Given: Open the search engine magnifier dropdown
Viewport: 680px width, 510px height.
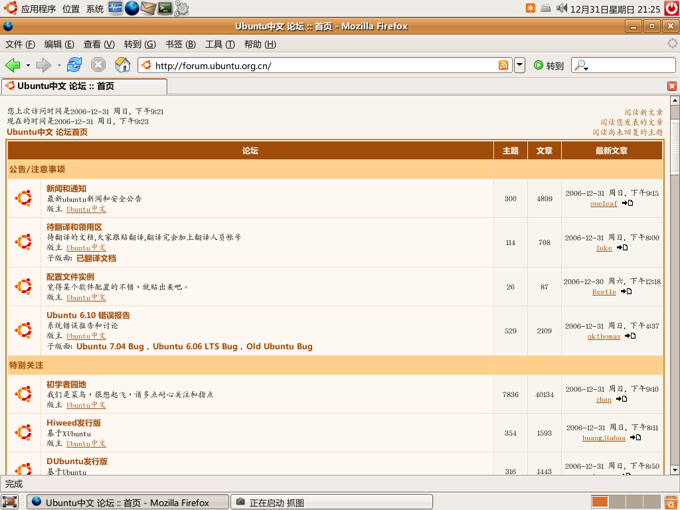Looking at the screenshot, I should 581,66.
